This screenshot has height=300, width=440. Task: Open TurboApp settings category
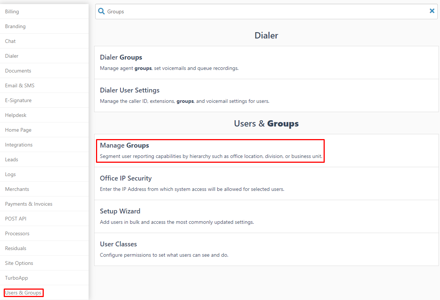click(44, 278)
